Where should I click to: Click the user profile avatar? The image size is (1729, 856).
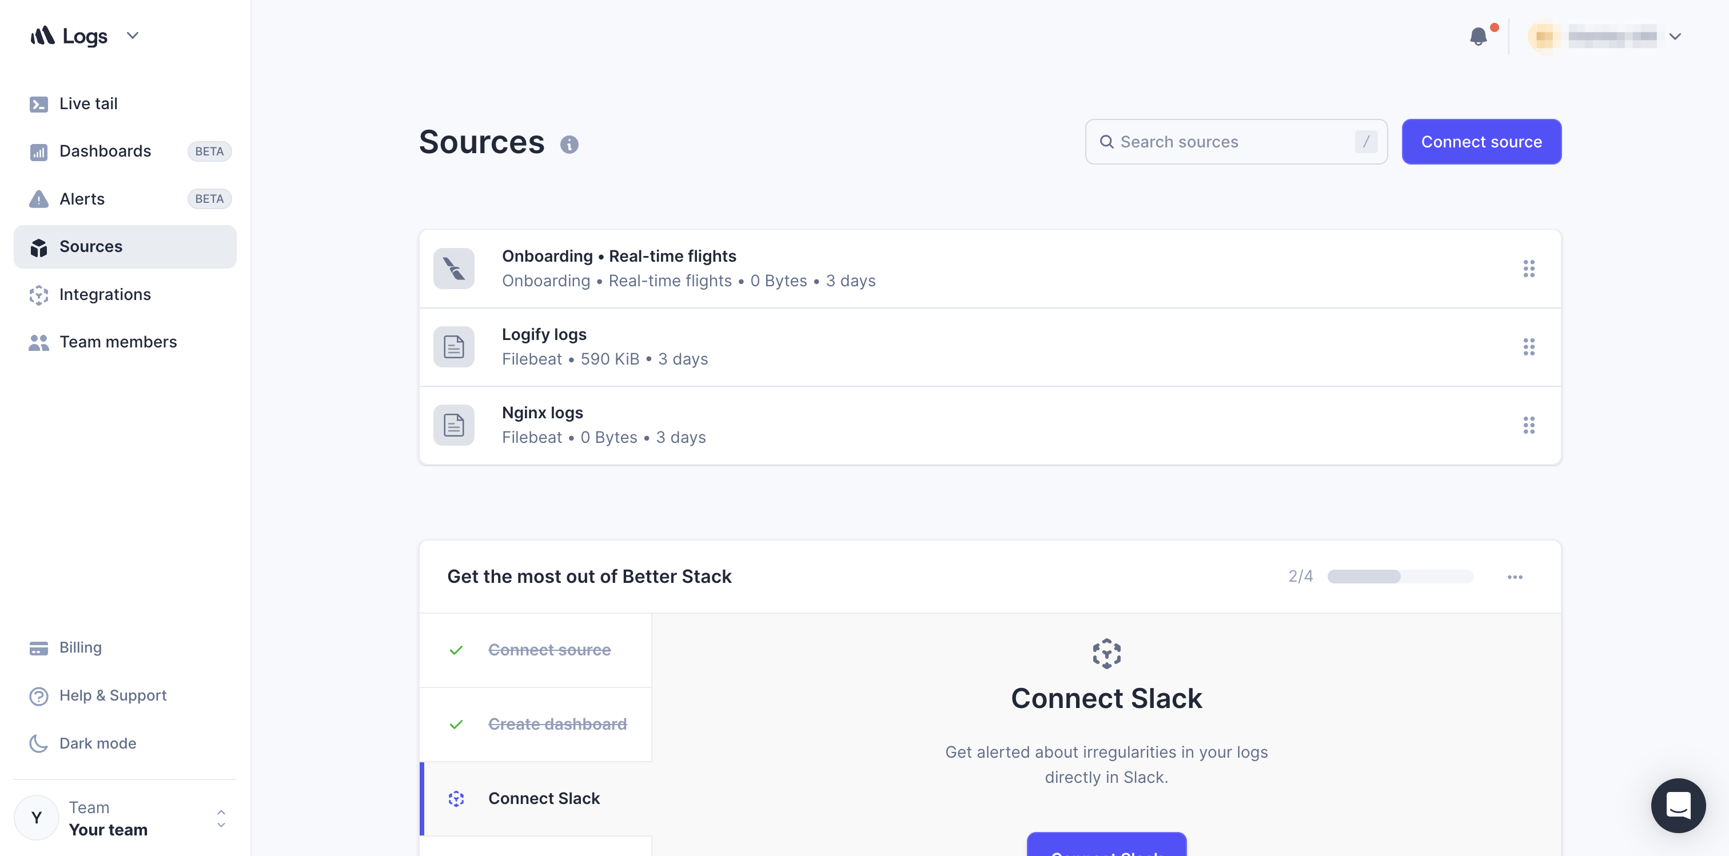tap(1544, 37)
